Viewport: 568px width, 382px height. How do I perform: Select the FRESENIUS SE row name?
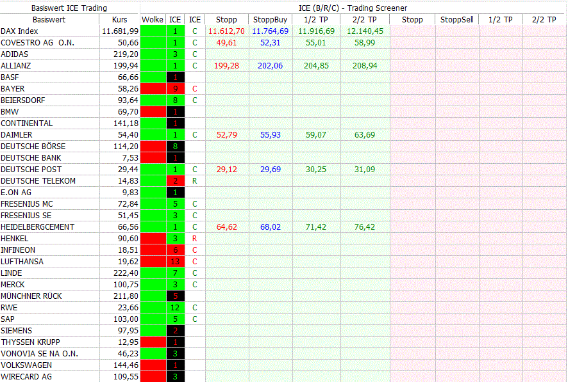tap(26, 216)
